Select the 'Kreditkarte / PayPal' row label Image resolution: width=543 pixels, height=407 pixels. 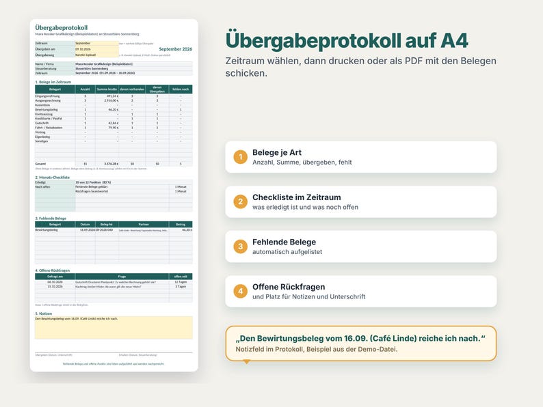coord(49,118)
